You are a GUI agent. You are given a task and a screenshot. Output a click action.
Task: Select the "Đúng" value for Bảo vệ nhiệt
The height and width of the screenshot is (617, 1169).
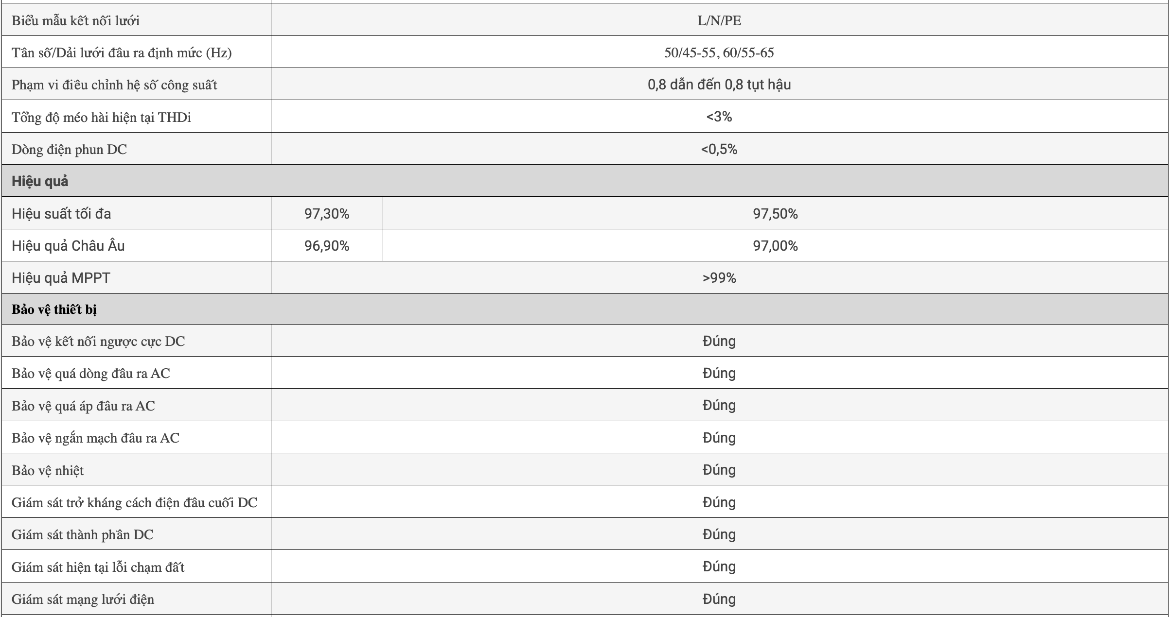tap(719, 470)
